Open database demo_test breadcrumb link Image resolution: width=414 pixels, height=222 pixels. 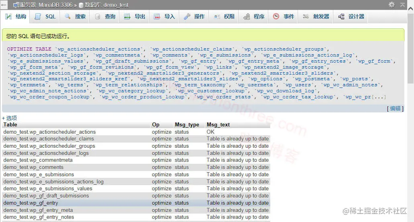pos(106,5)
